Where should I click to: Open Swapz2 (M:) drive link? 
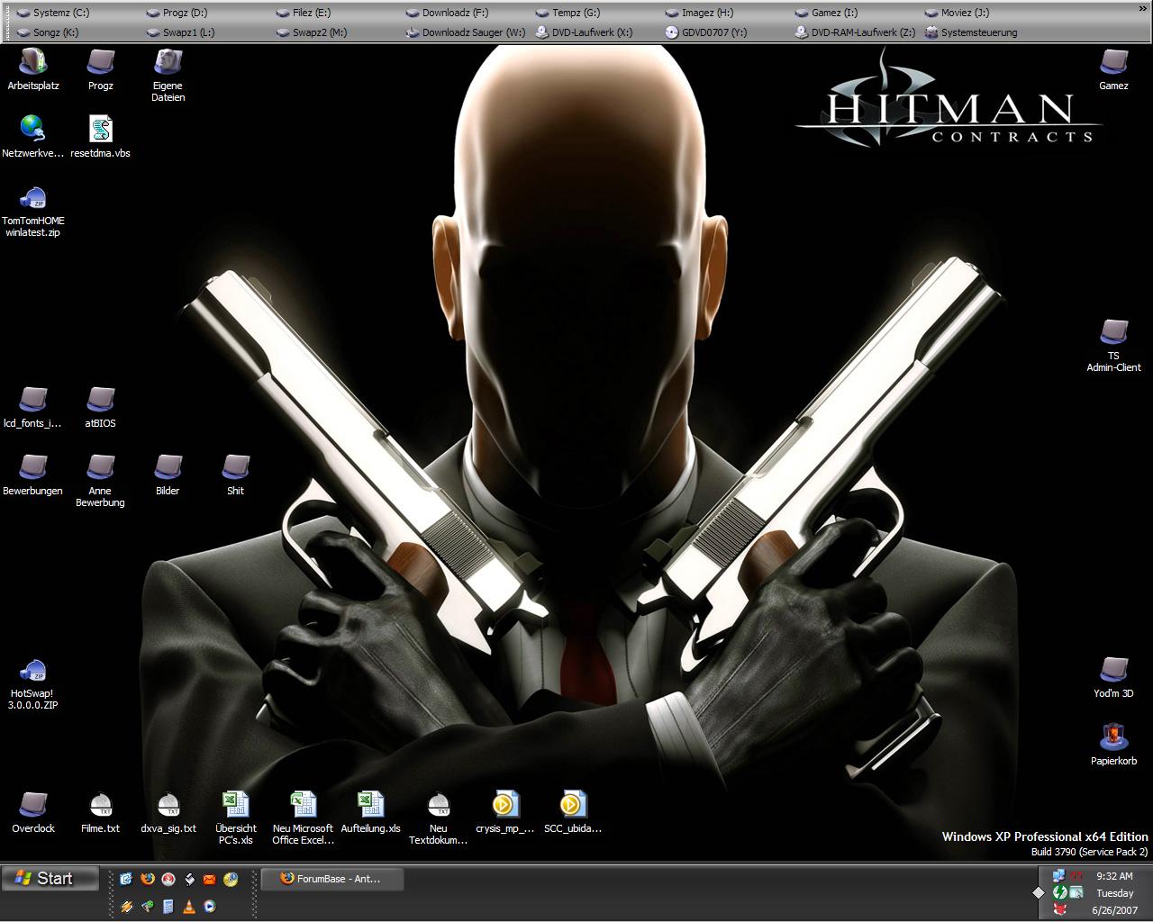312,32
